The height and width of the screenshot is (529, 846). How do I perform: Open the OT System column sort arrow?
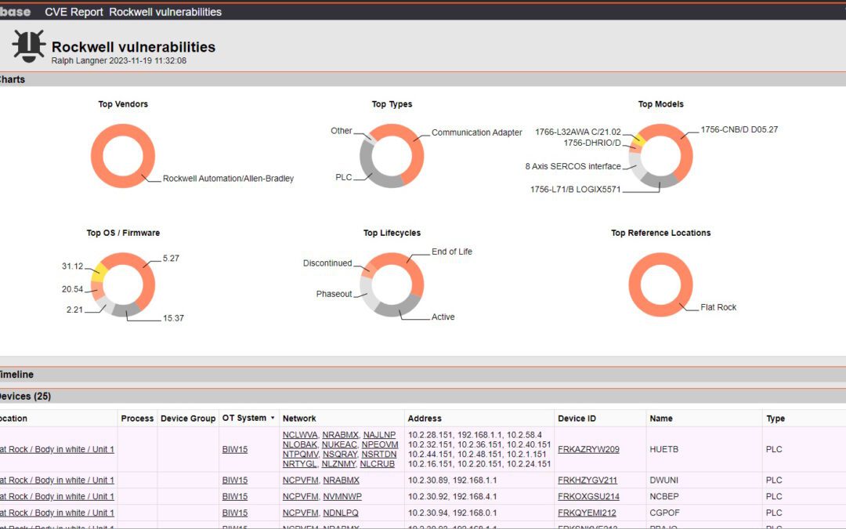point(273,418)
